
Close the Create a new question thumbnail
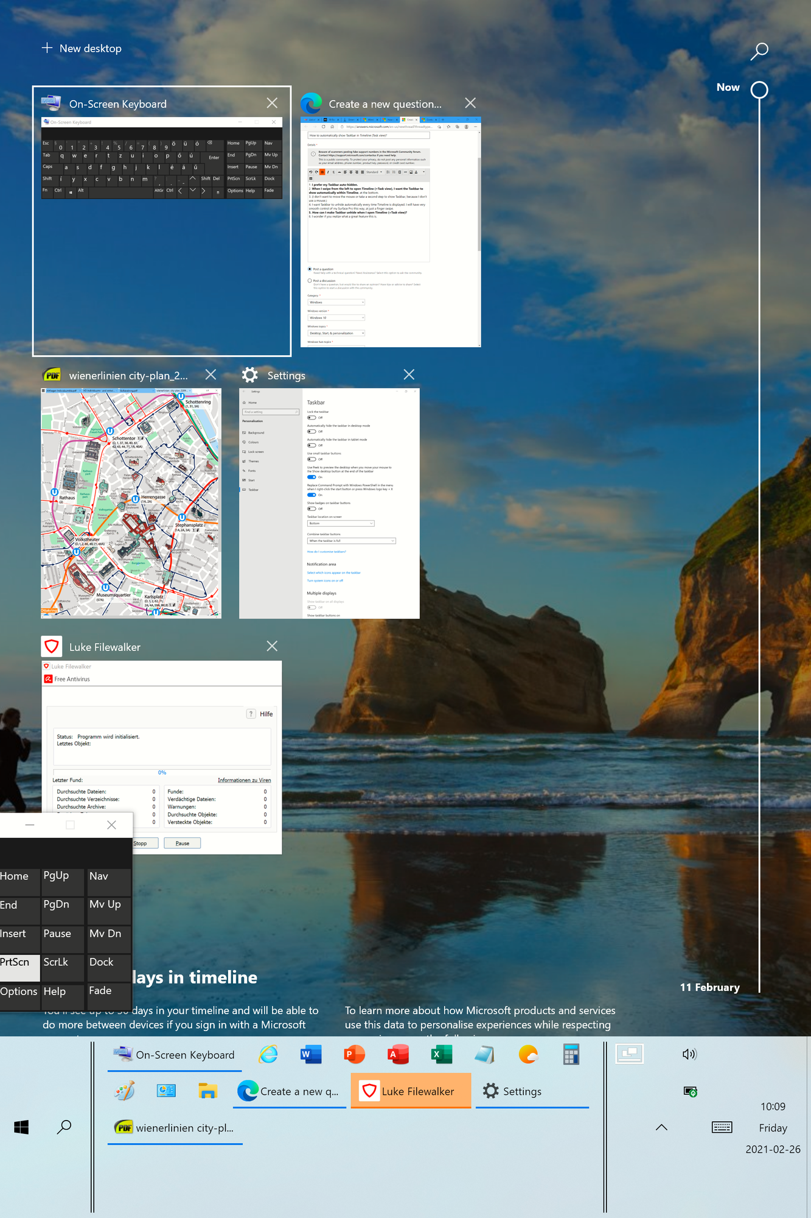coord(470,103)
